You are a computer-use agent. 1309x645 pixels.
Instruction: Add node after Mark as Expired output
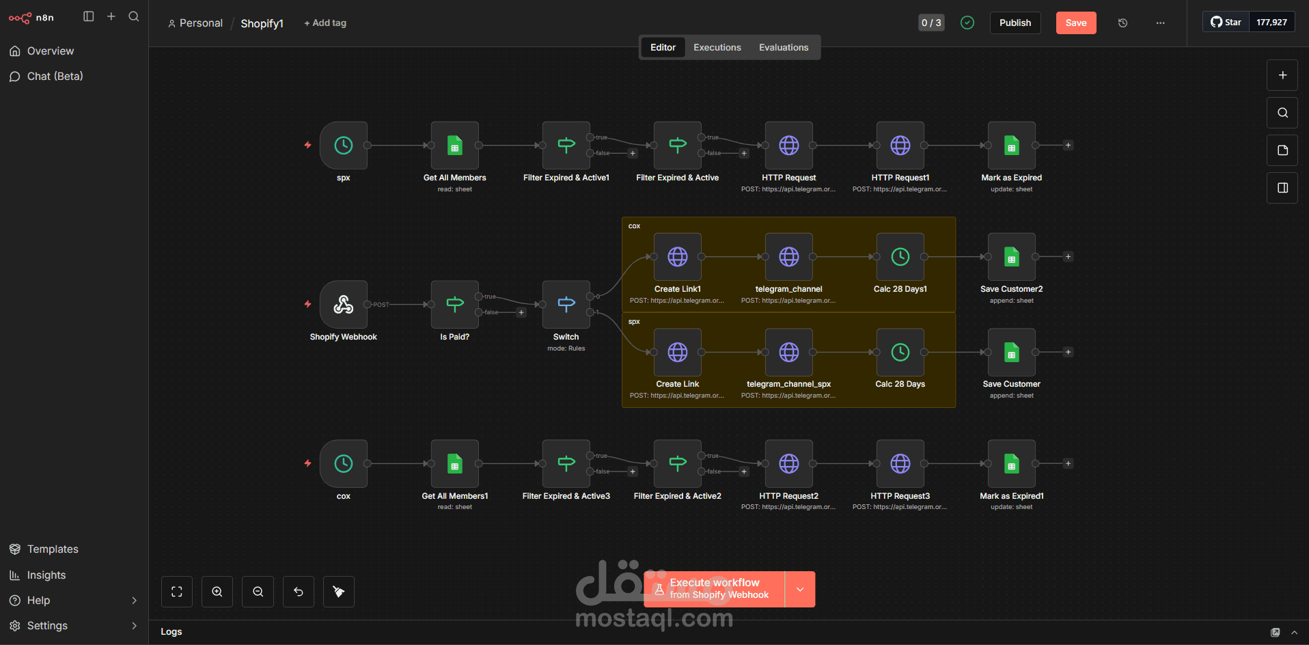click(1069, 146)
